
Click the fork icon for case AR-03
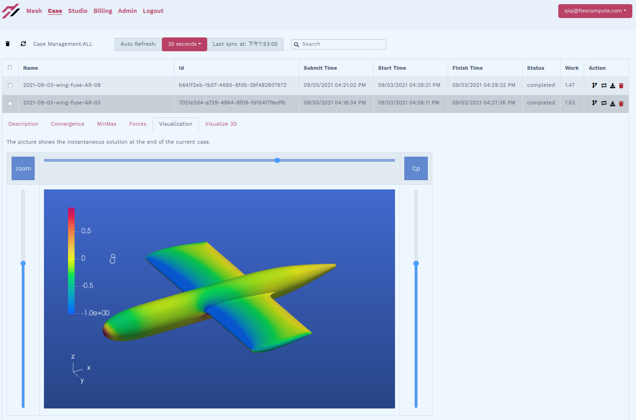coord(594,103)
